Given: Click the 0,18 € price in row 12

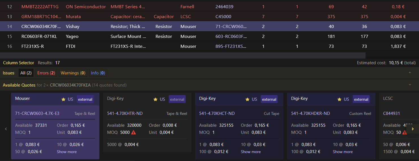Looking at the screenshot, I should coord(398,7).
